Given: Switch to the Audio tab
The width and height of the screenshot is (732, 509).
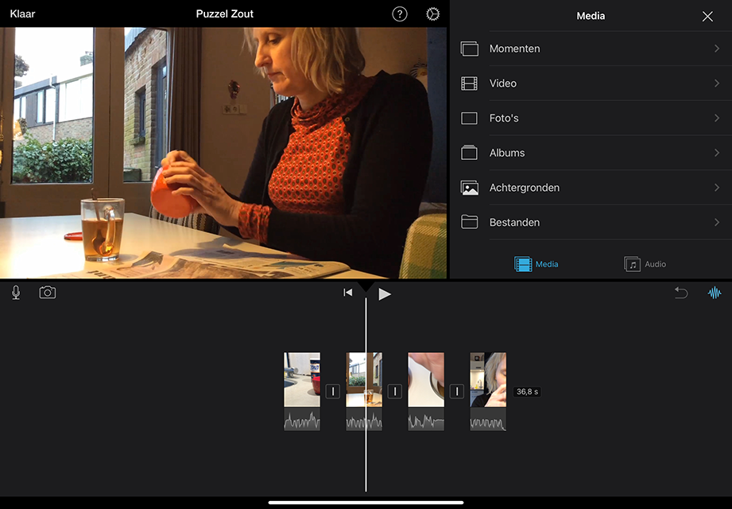Looking at the screenshot, I should tap(645, 264).
